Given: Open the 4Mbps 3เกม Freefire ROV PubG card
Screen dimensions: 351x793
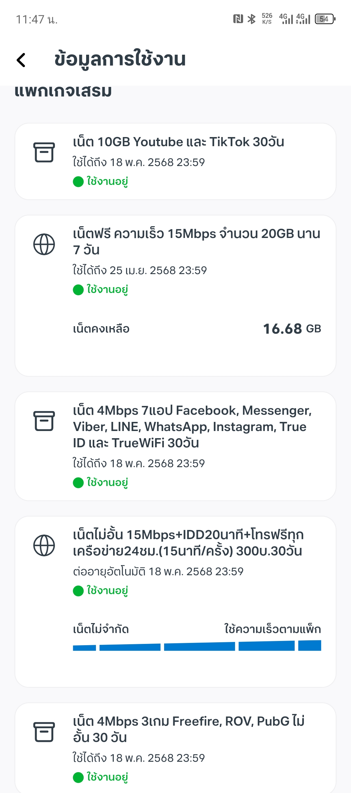Looking at the screenshot, I should point(175,748).
